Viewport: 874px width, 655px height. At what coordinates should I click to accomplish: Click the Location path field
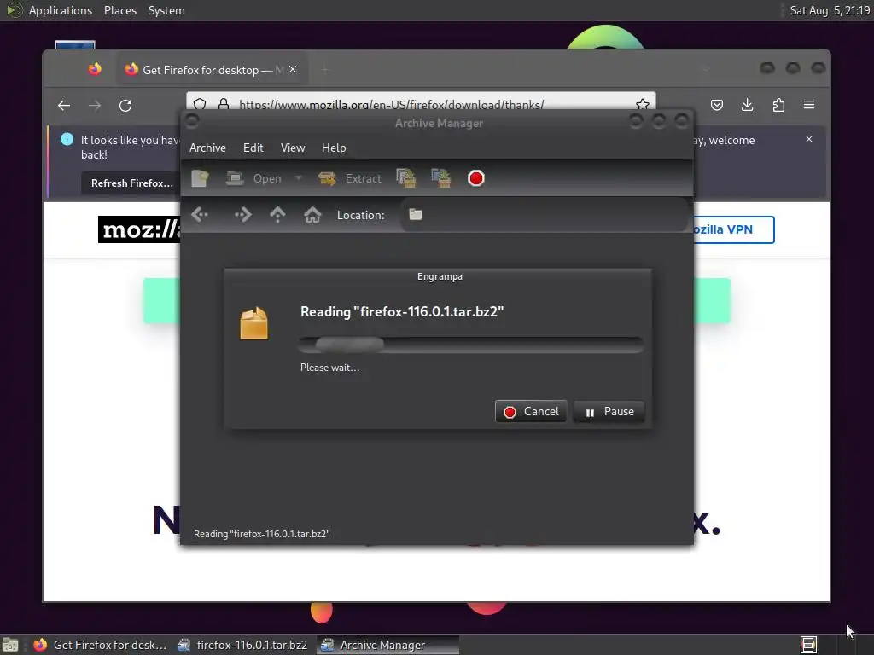click(544, 214)
